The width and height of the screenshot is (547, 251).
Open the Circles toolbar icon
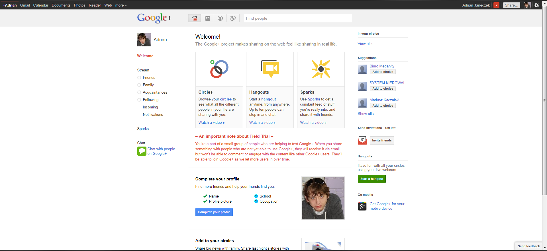click(x=233, y=18)
